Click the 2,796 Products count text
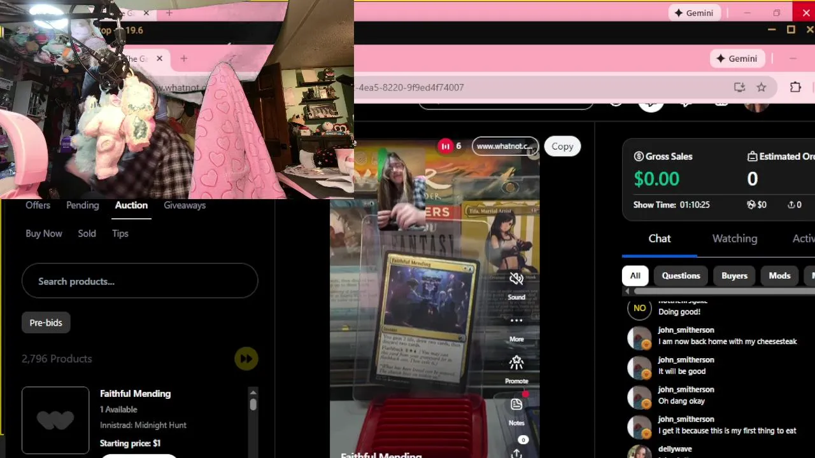The height and width of the screenshot is (458, 815). (57, 359)
